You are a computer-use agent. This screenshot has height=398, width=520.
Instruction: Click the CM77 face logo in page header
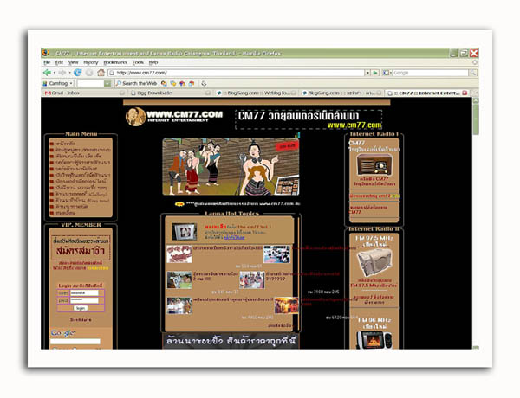[x=135, y=117]
